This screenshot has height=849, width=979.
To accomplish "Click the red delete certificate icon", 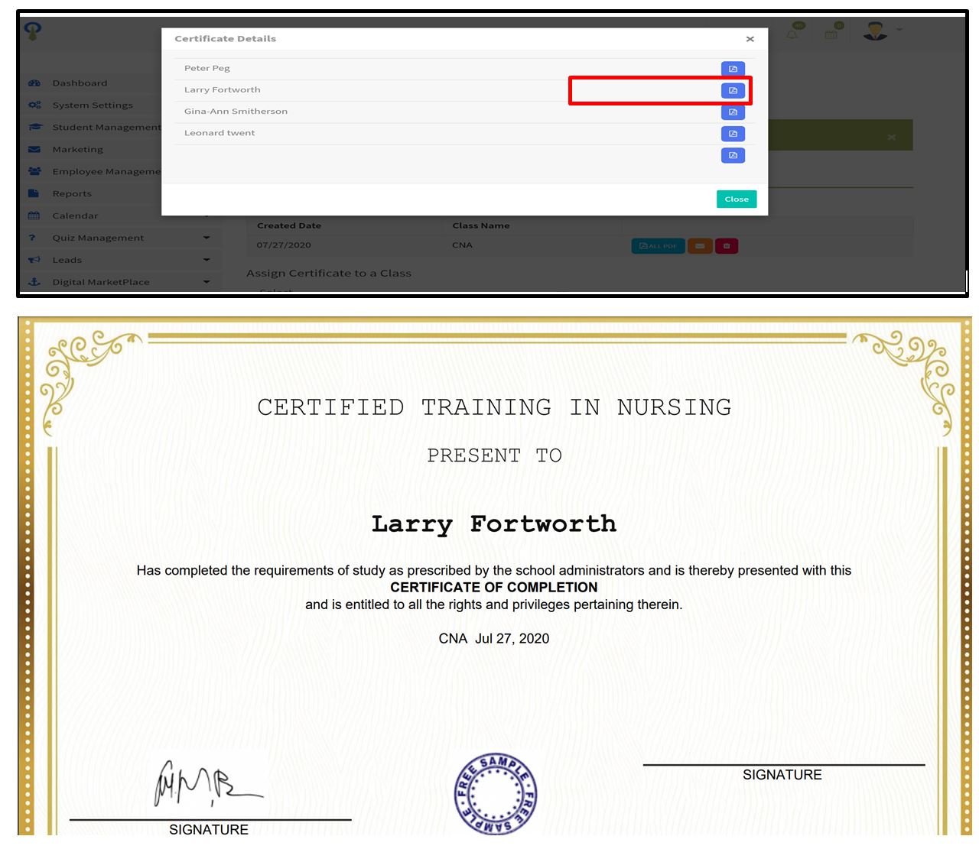I will pos(727,246).
